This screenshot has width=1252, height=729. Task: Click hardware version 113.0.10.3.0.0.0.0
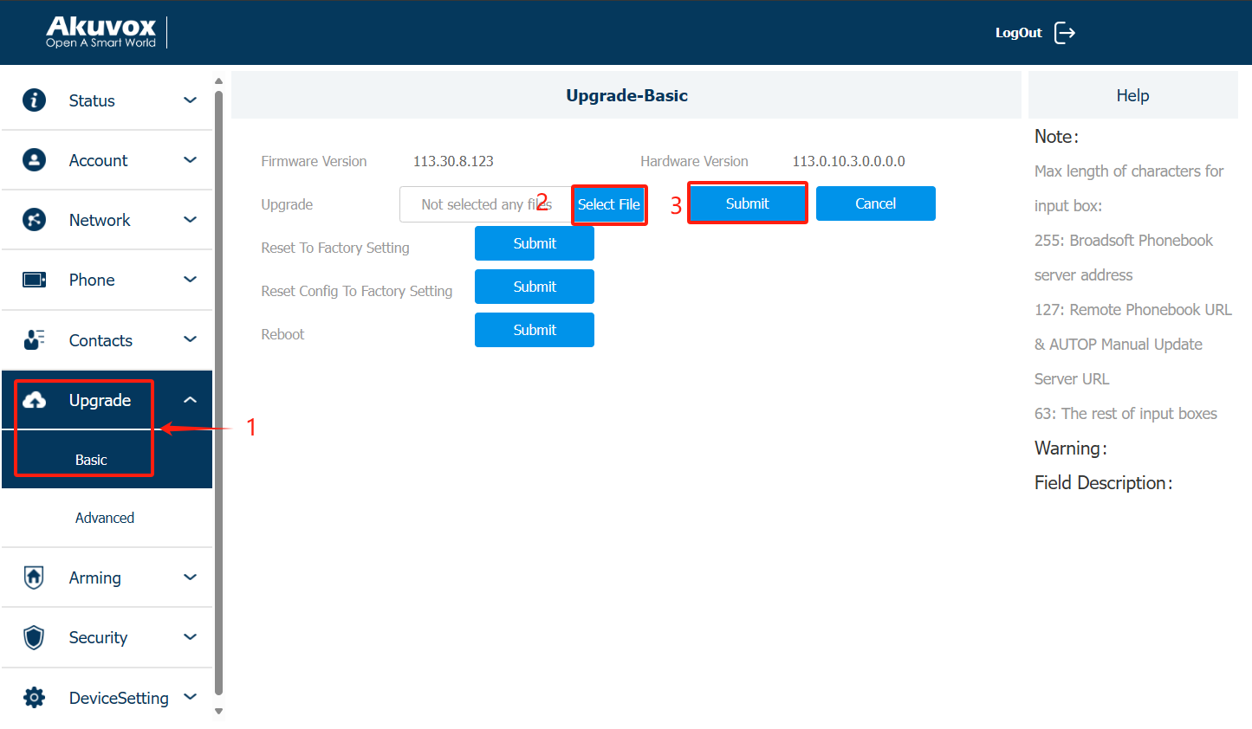(848, 161)
